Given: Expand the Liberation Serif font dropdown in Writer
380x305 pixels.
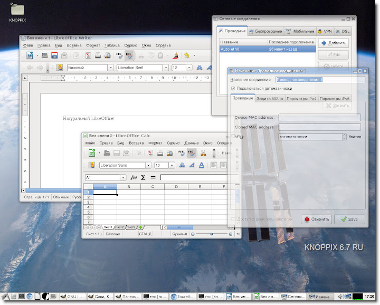Looking at the screenshot, I should pos(166,68).
